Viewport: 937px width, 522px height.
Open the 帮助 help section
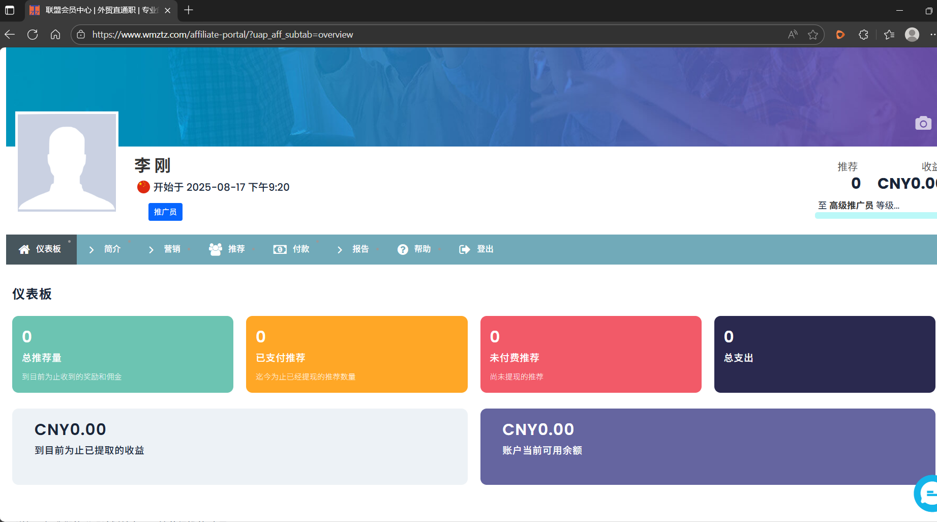(x=414, y=249)
